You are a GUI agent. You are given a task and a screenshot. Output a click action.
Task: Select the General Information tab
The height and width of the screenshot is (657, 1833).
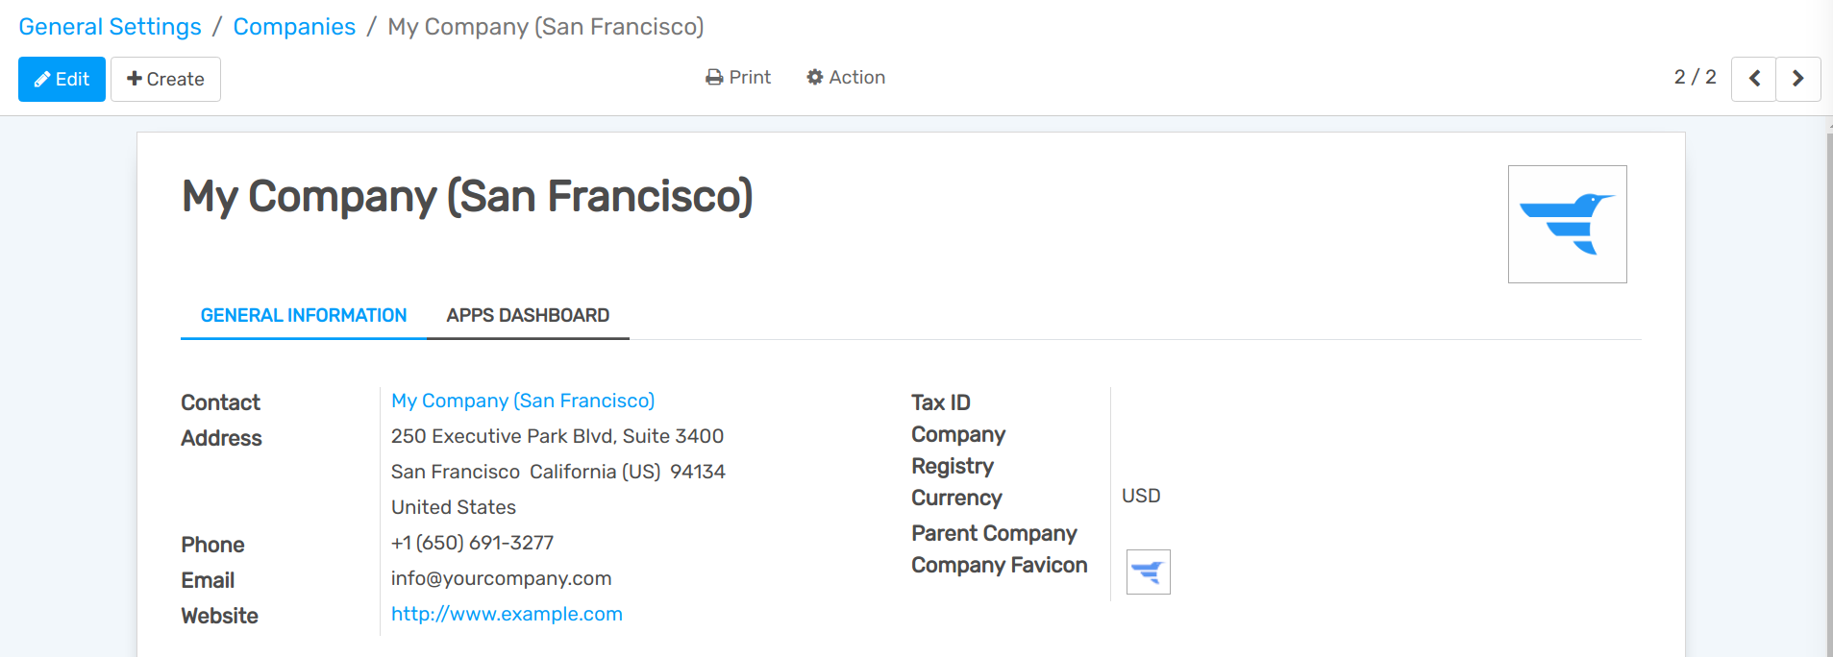point(302,315)
